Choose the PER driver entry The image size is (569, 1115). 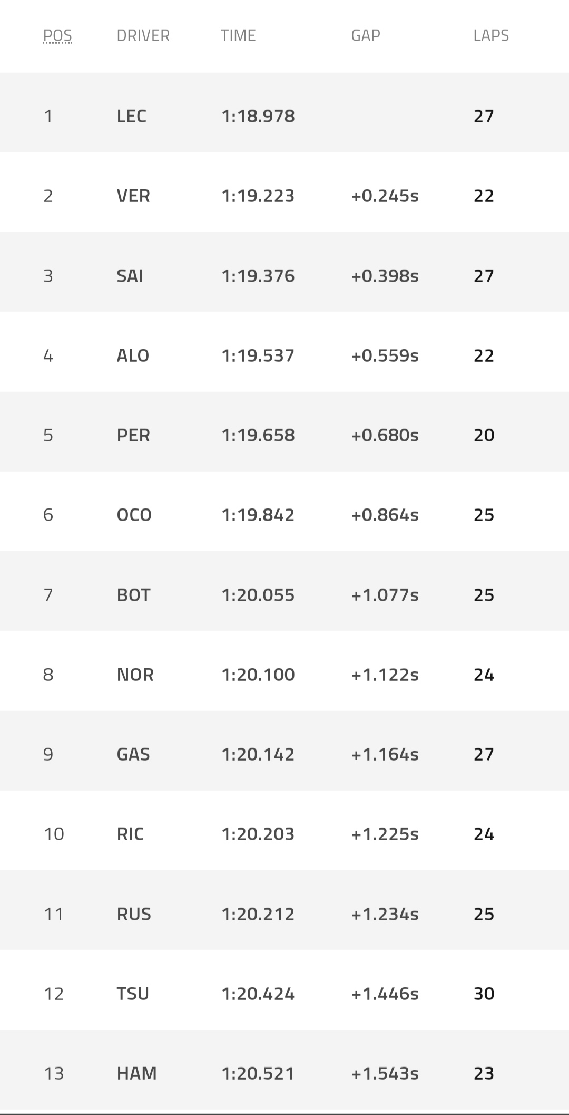point(133,435)
